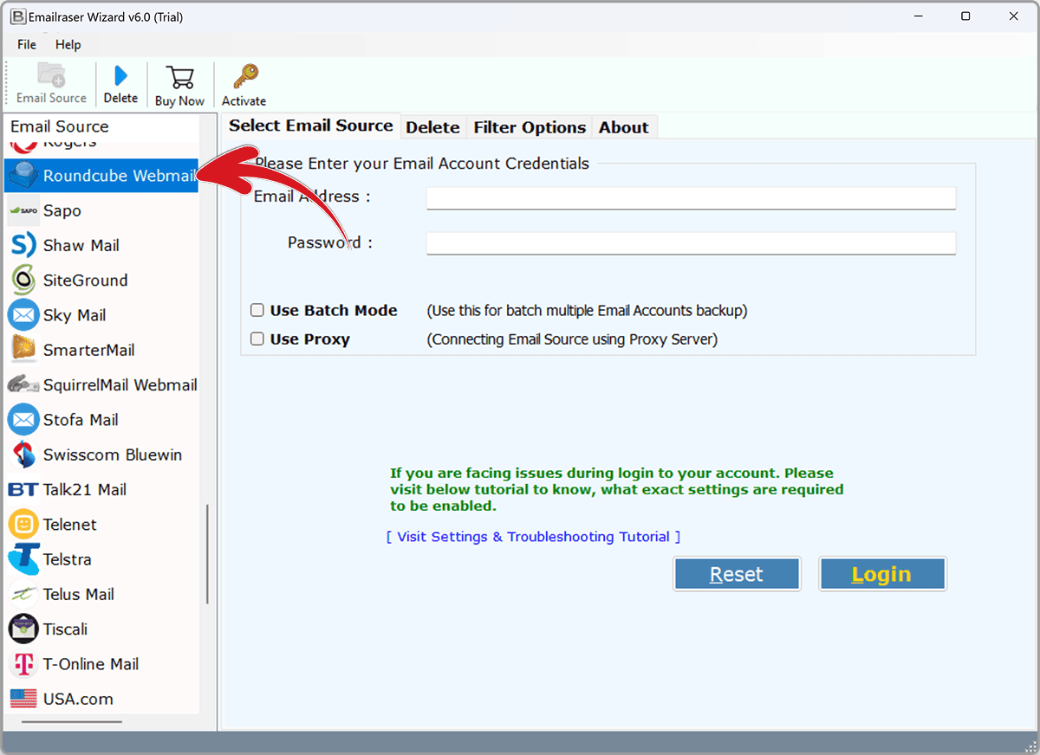Viewport: 1040px width, 755px height.
Task: Select the 'Telus Mail' text label
Action: pos(79,594)
